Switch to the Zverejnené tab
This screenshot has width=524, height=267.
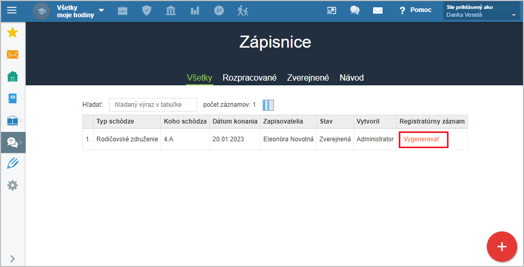pyautogui.click(x=308, y=78)
